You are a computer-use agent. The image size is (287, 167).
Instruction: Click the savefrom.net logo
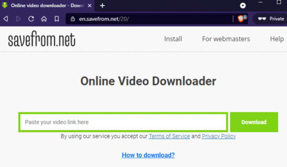tap(42, 39)
